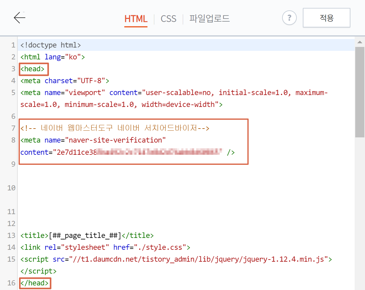Open the 파일업로드 tab
Screen dimensions: 365x290
coord(210,19)
